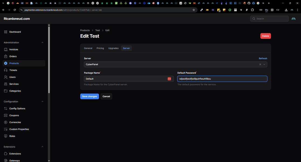Go to Orders via its bag icon
This screenshot has width=301, height=162.
tap(6, 56)
